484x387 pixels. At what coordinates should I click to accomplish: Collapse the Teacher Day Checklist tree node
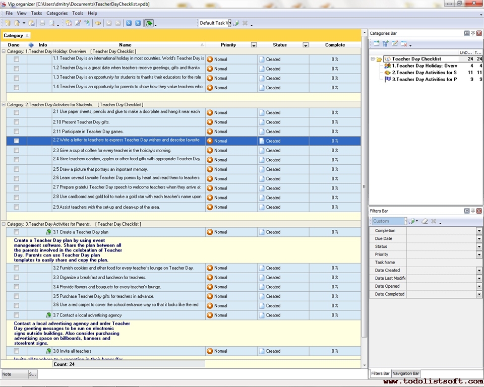point(373,59)
